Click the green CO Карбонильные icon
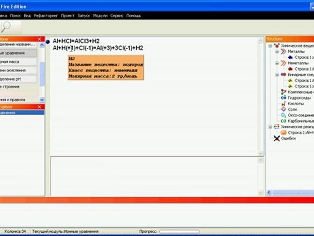The width and height of the screenshot is (314, 236). [283, 121]
